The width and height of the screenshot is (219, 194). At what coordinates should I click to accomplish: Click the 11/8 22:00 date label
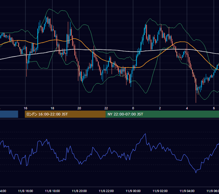tap(106, 191)
